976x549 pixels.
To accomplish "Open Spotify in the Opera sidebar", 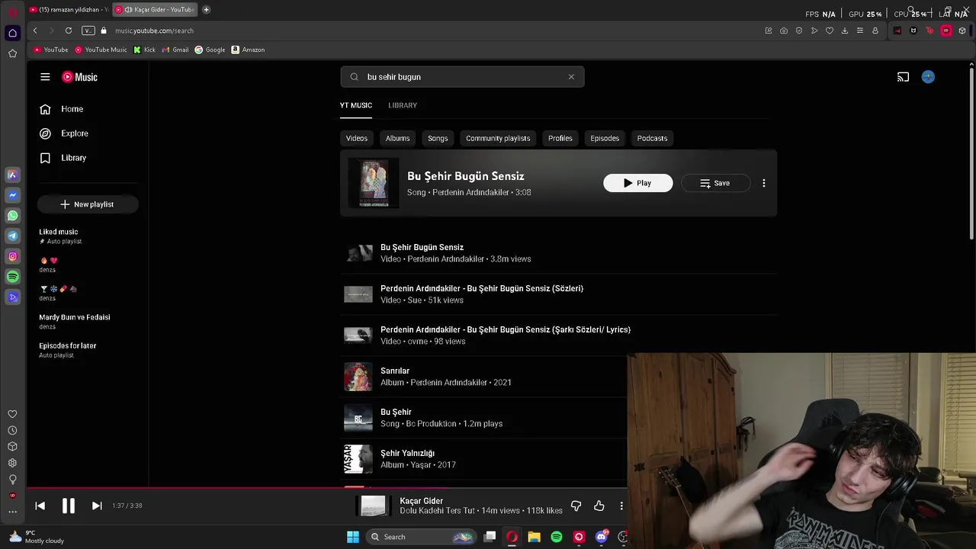I will click(x=12, y=277).
